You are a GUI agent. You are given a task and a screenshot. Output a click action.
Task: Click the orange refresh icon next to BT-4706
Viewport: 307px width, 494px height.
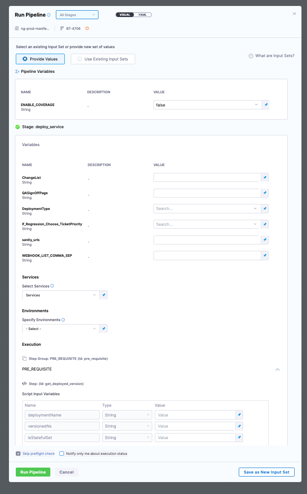point(87,29)
